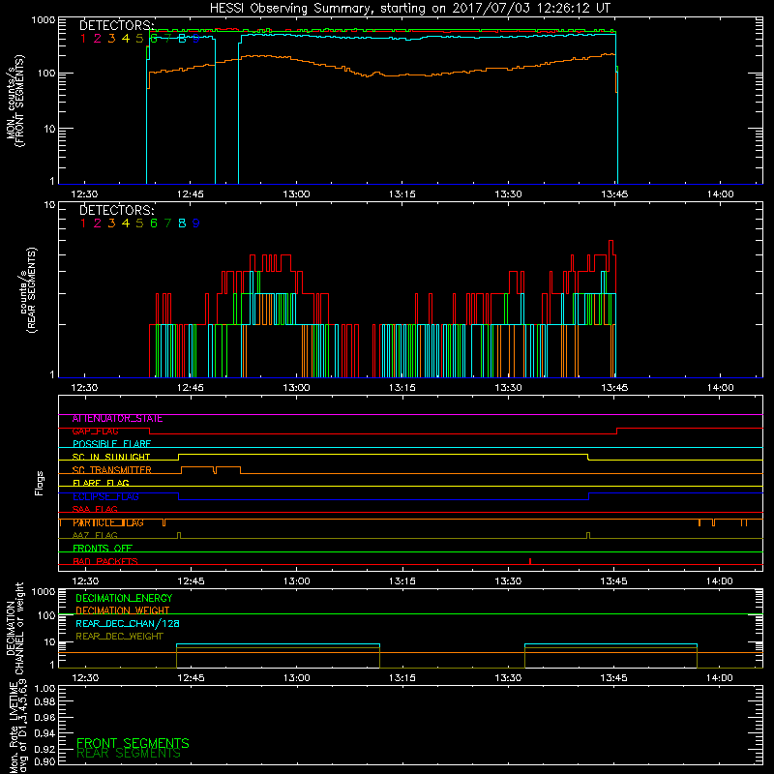The height and width of the screenshot is (774, 774).
Task: Click 13:30 tick label under decimation plot
Action: (508, 678)
